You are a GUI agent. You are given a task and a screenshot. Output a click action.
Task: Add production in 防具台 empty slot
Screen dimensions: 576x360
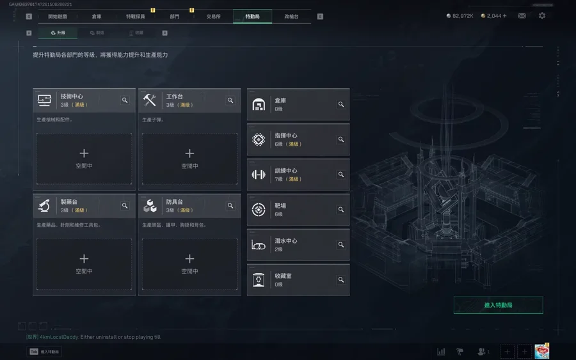pyautogui.click(x=189, y=264)
